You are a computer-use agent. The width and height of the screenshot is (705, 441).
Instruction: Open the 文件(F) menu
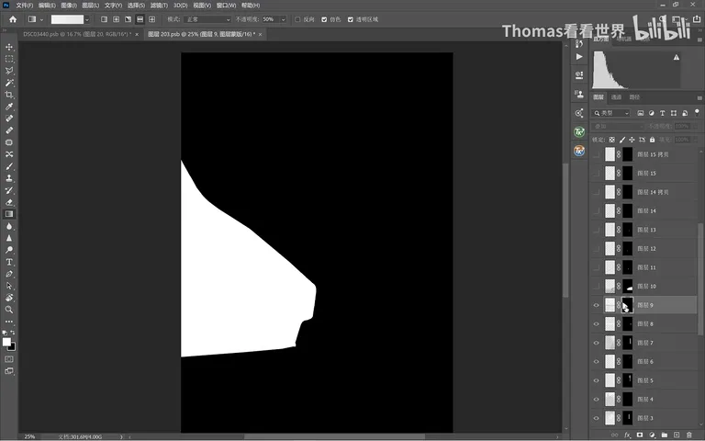24,6
